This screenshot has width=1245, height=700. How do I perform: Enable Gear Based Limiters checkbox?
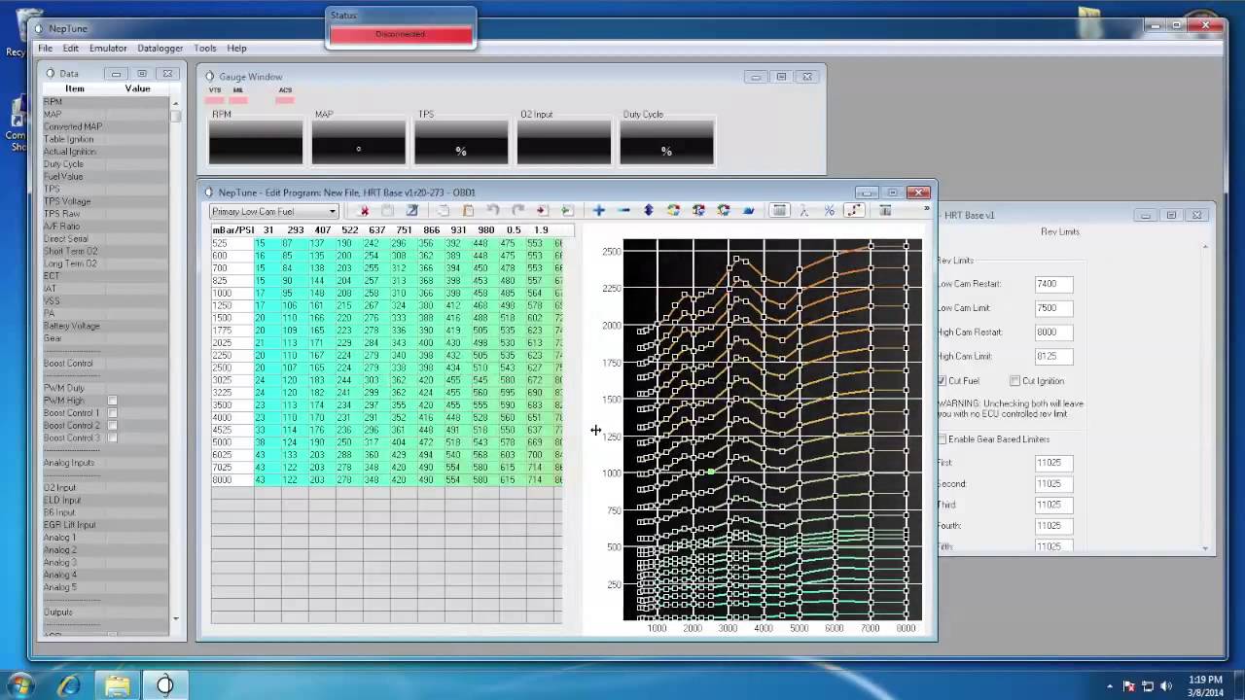click(x=942, y=439)
